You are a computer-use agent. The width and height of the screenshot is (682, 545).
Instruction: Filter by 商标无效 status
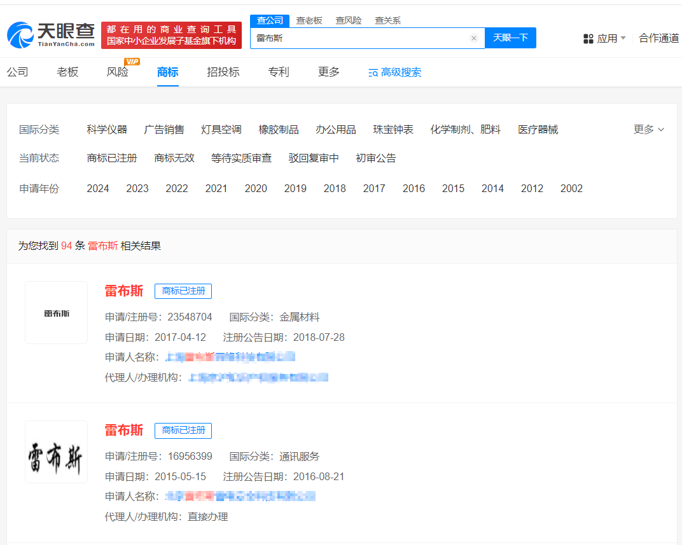coord(174,158)
